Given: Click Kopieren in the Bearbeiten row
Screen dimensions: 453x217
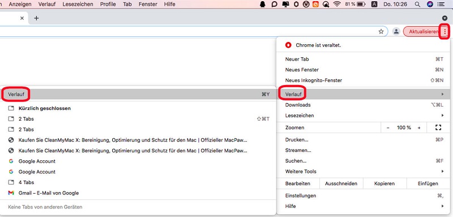Looking at the screenshot, I should 384,184.
